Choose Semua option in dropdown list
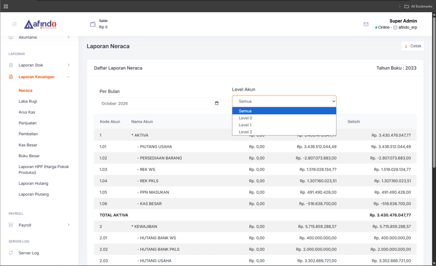 click(x=284, y=111)
